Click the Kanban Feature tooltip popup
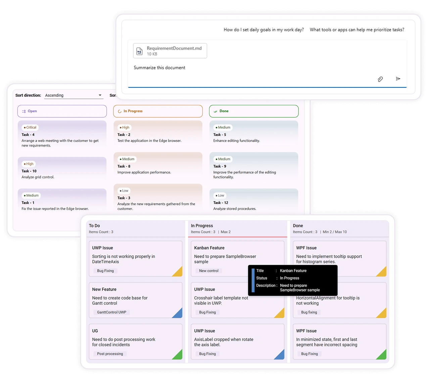This screenshot has height=384, width=428. coord(293,280)
